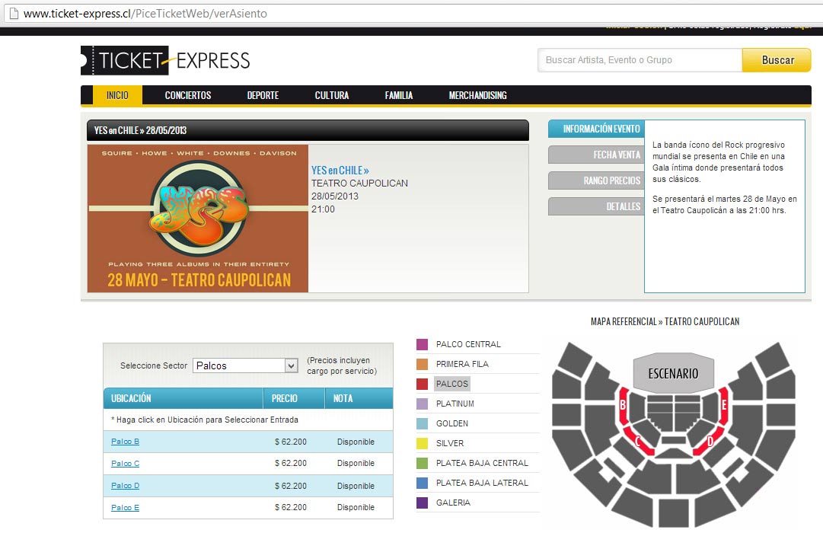The image size is (823, 533).
Task: Choose the Palco D link
Action: click(125, 486)
